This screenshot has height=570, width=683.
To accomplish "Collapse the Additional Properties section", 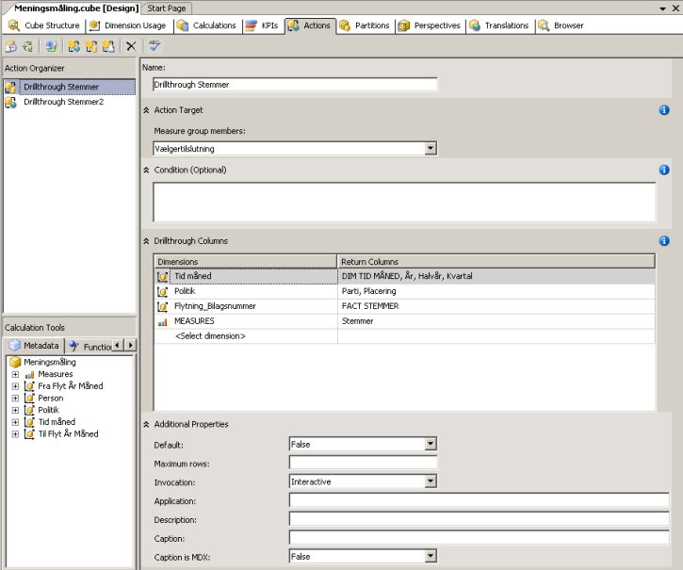I will tap(146, 425).
